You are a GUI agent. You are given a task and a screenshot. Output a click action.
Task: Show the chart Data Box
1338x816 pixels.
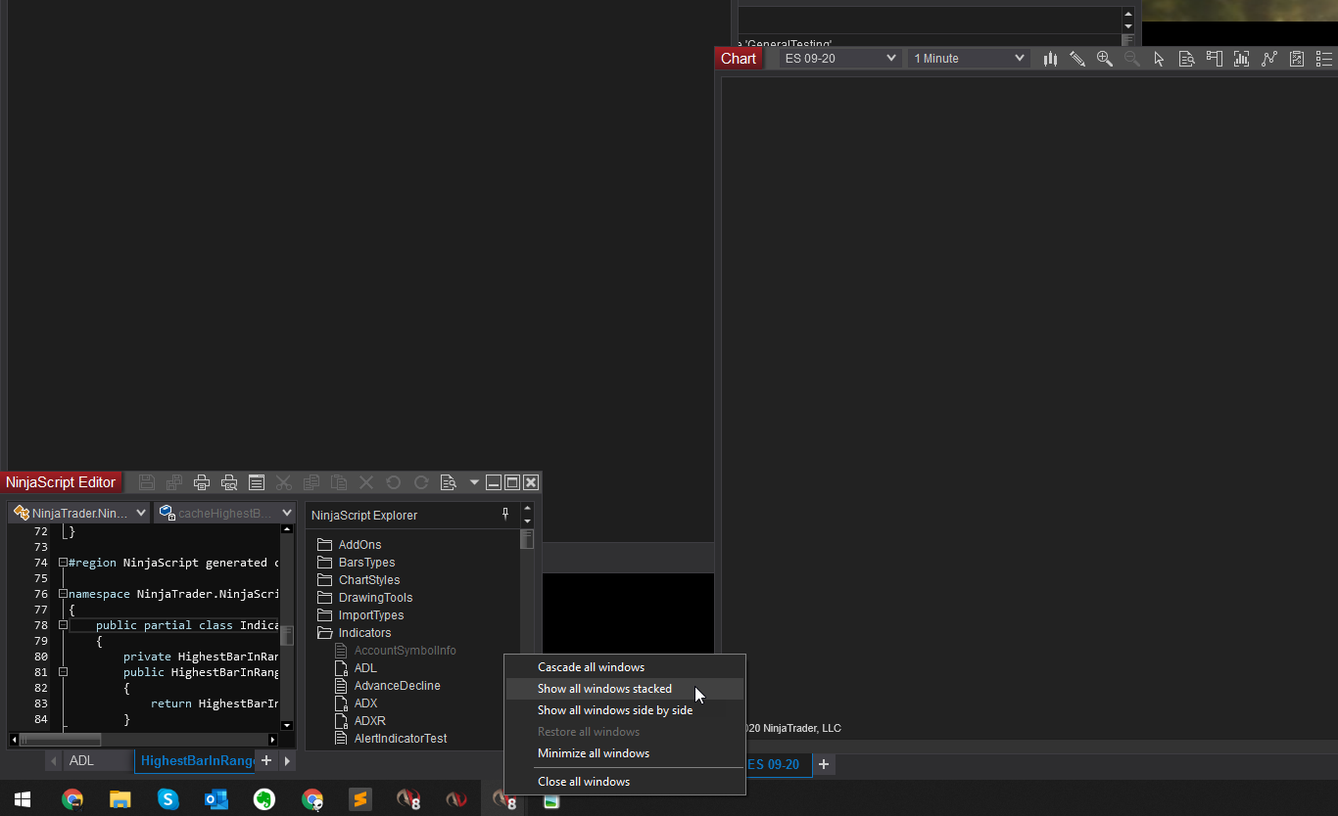1187,59
